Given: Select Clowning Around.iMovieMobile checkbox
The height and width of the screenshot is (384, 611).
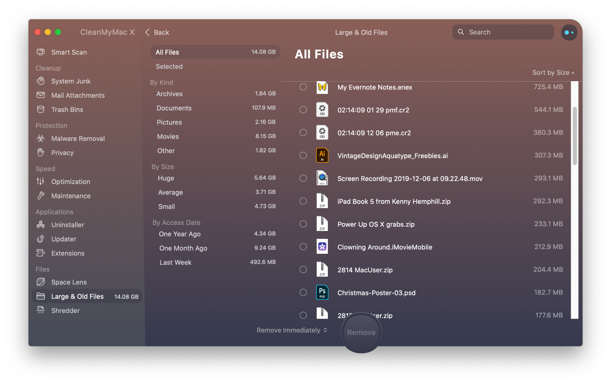Looking at the screenshot, I should point(303,247).
